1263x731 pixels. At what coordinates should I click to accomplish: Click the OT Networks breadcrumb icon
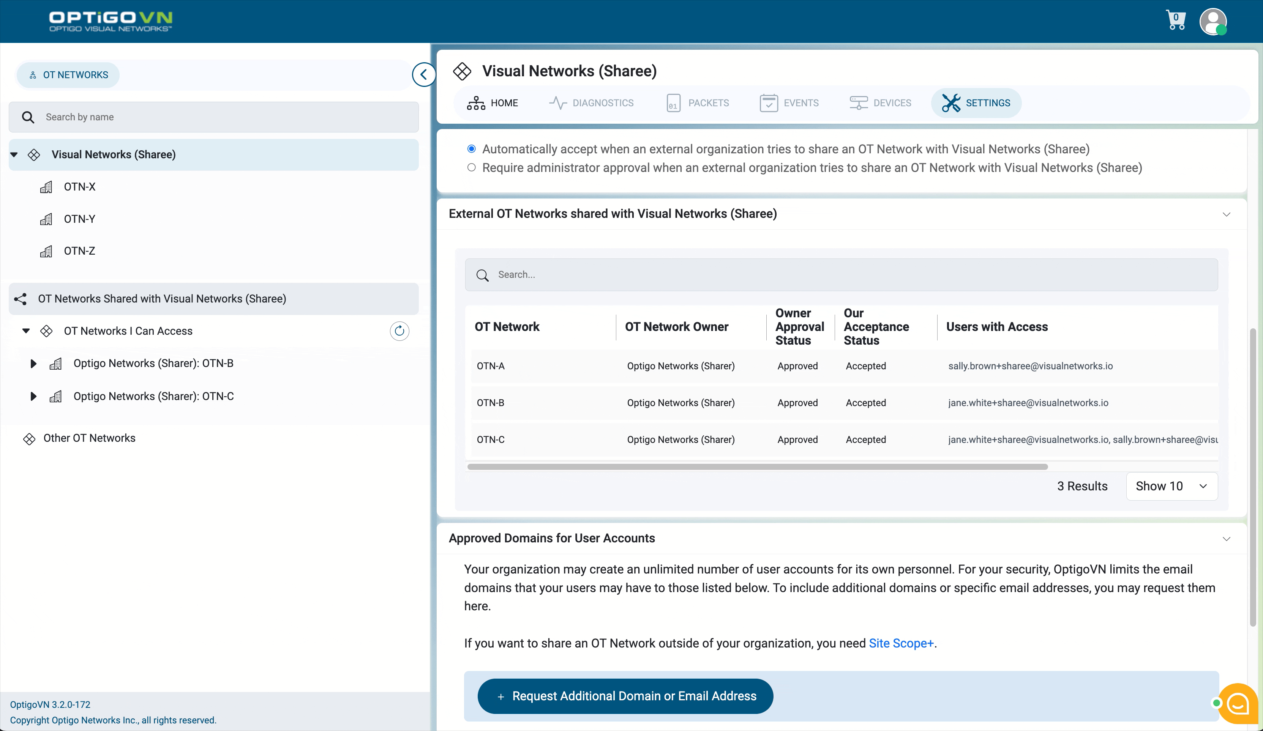click(x=33, y=75)
